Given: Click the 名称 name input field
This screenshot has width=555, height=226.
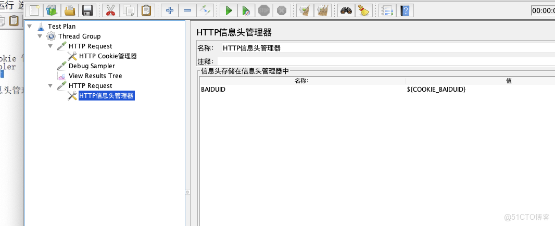Looking at the screenshot, I should (x=388, y=48).
